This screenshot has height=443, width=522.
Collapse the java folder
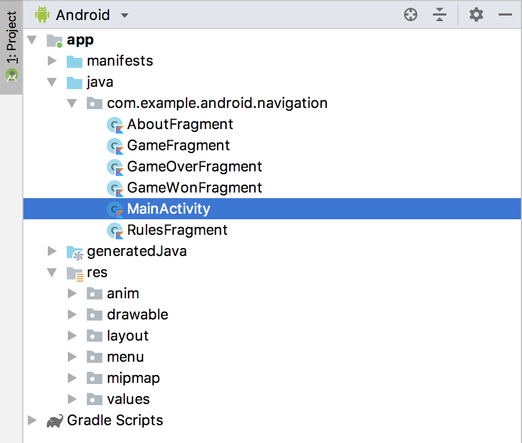tap(52, 82)
